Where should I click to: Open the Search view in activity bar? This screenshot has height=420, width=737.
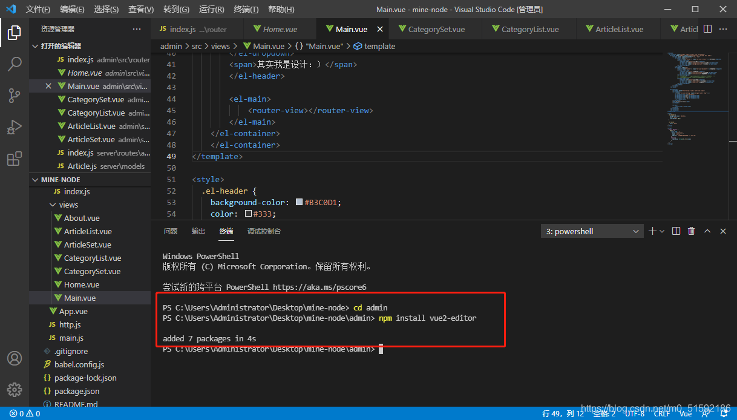pos(15,64)
